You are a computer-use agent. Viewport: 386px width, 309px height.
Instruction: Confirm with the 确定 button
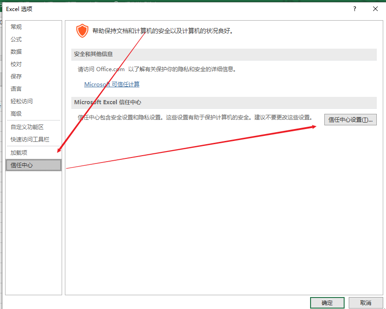[x=327, y=303]
